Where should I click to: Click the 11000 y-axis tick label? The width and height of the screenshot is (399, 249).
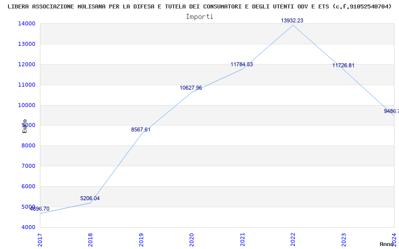[x=26, y=85]
